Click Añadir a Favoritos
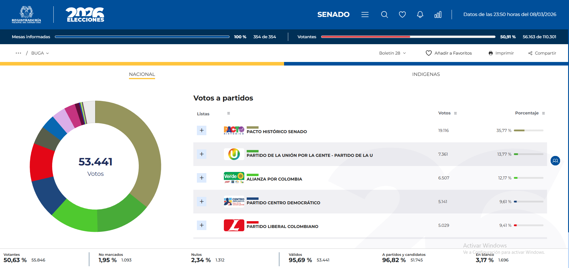The width and height of the screenshot is (569, 268). [449, 53]
